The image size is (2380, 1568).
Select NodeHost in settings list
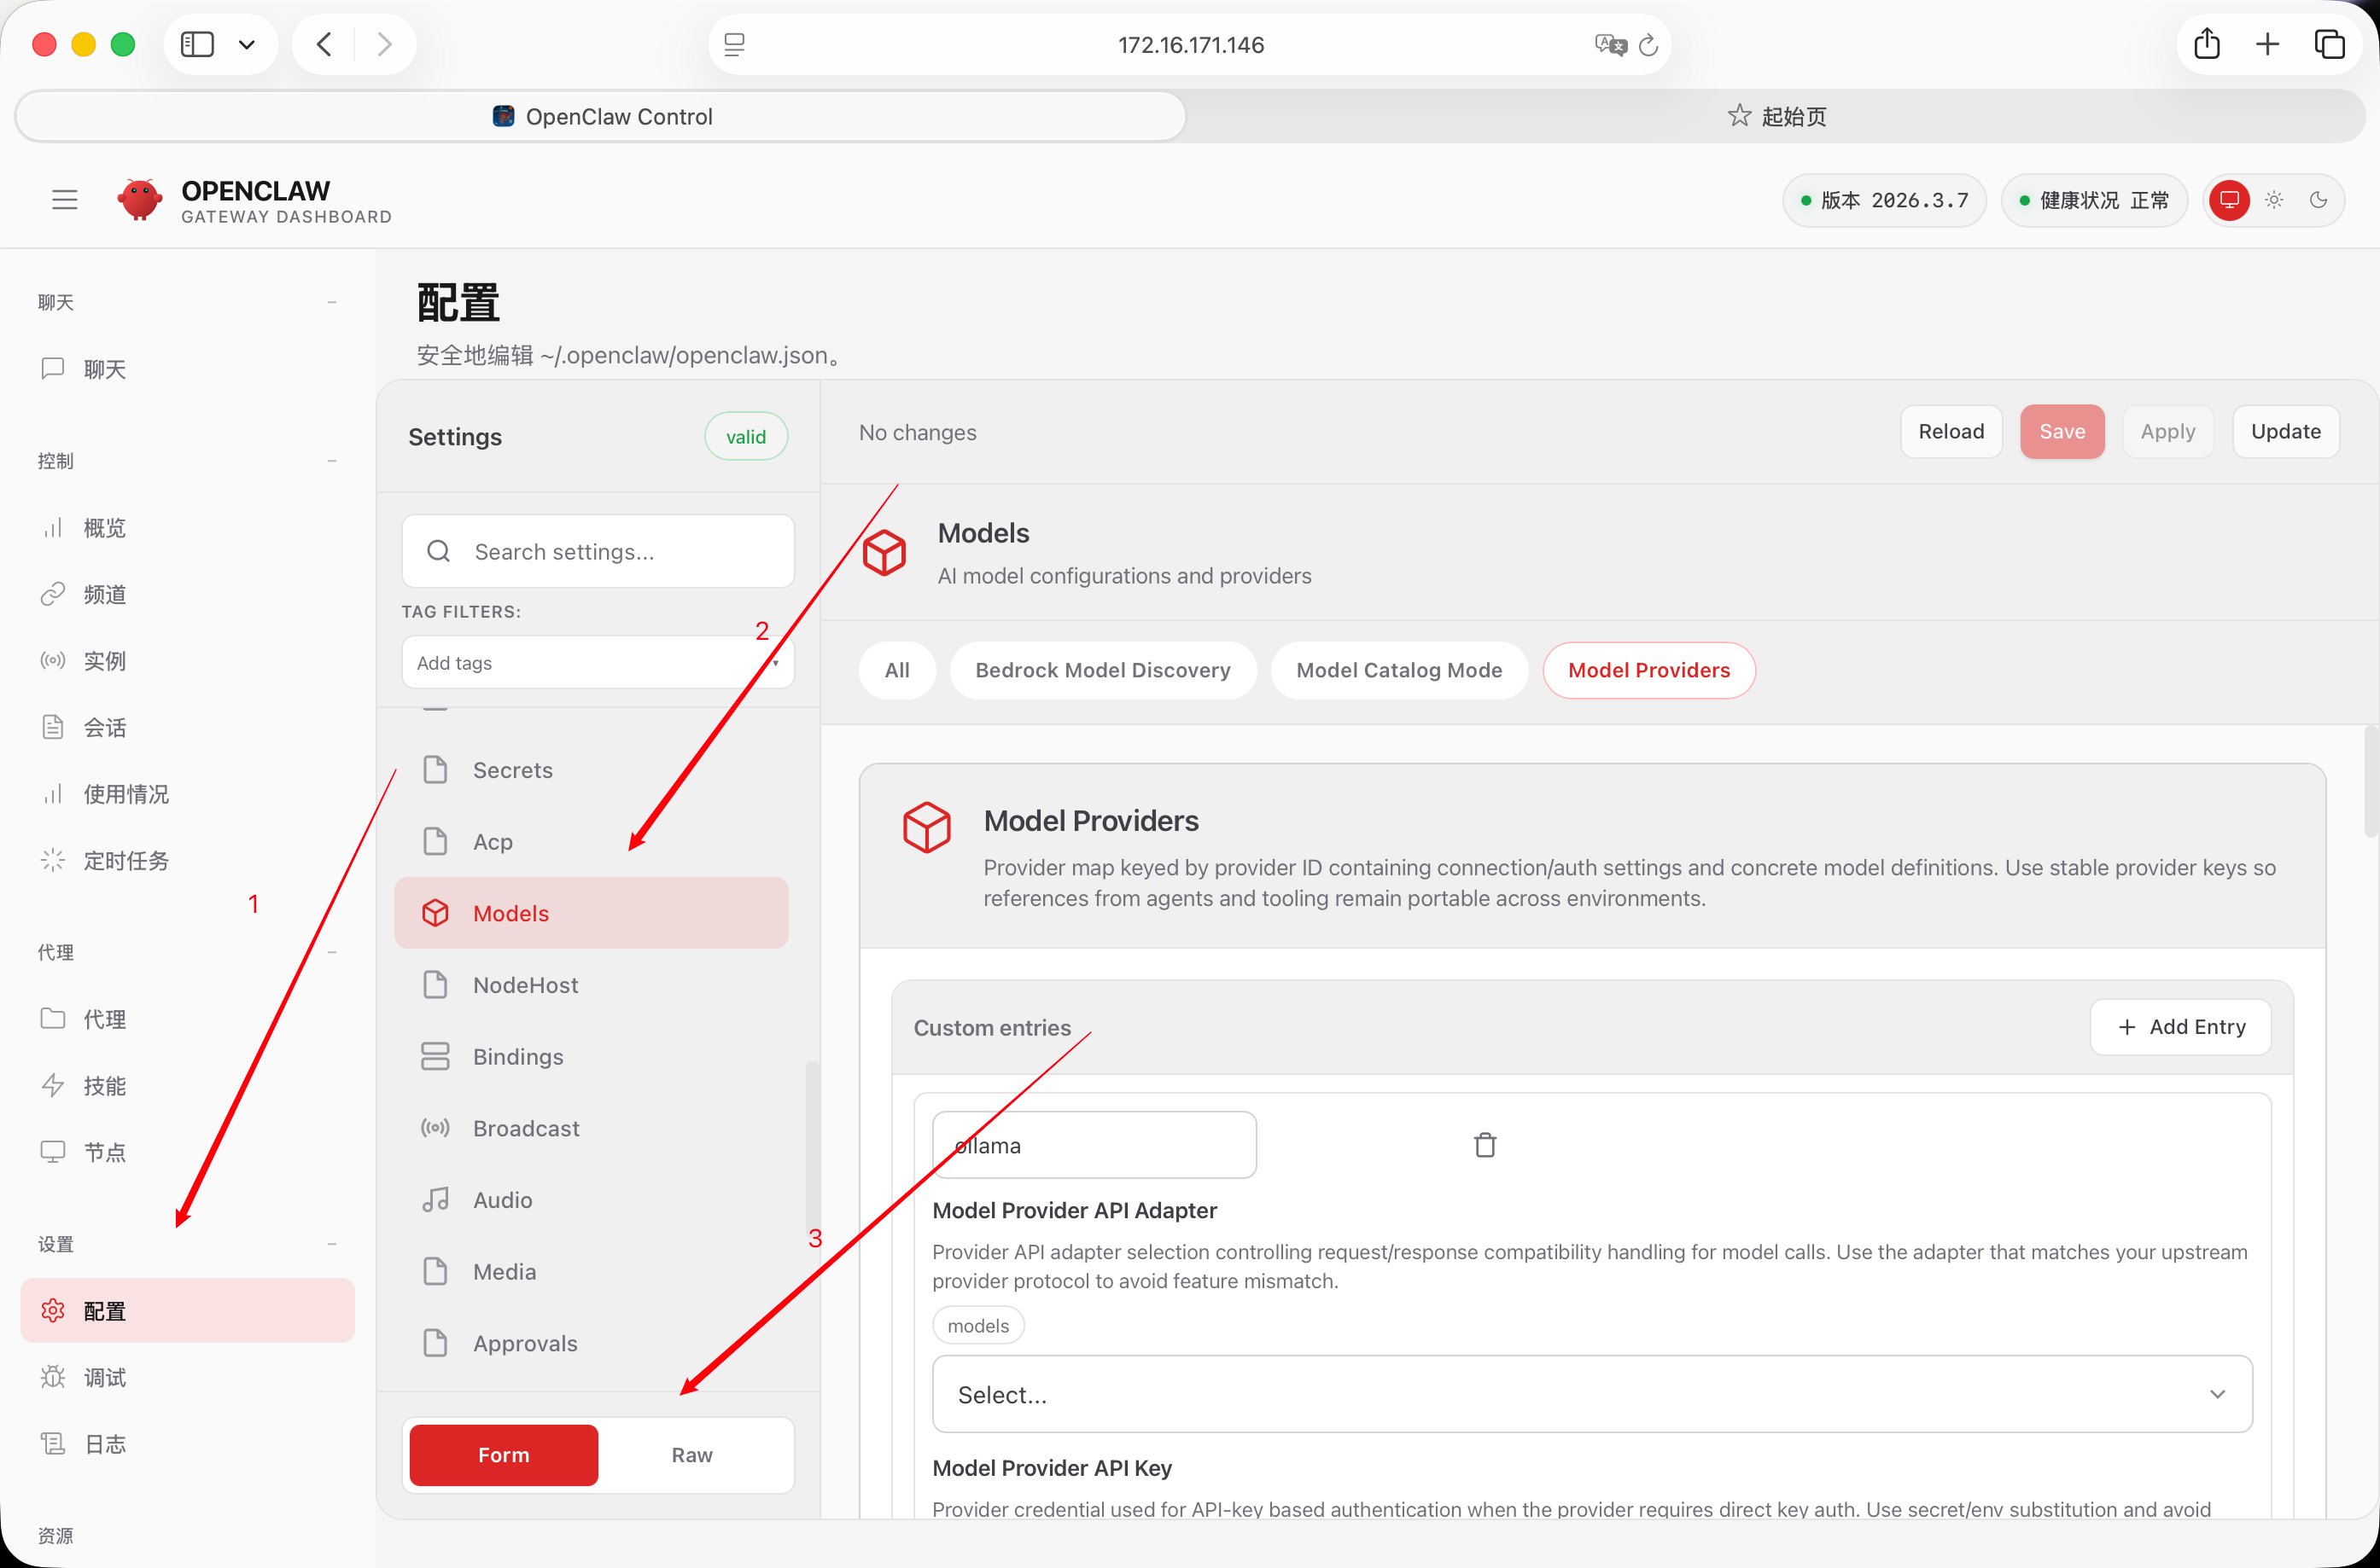pos(525,985)
